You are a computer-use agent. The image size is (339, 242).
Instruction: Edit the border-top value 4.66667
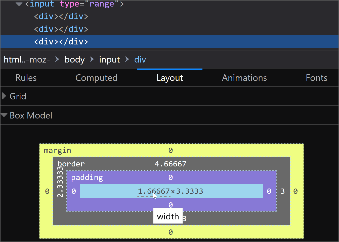171,164
